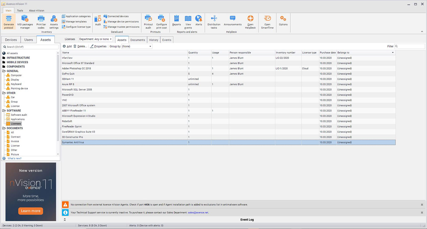The height and width of the screenshot is (229, 427).
Task: Click the sales@axence.net email link
Action: [198, 213]
